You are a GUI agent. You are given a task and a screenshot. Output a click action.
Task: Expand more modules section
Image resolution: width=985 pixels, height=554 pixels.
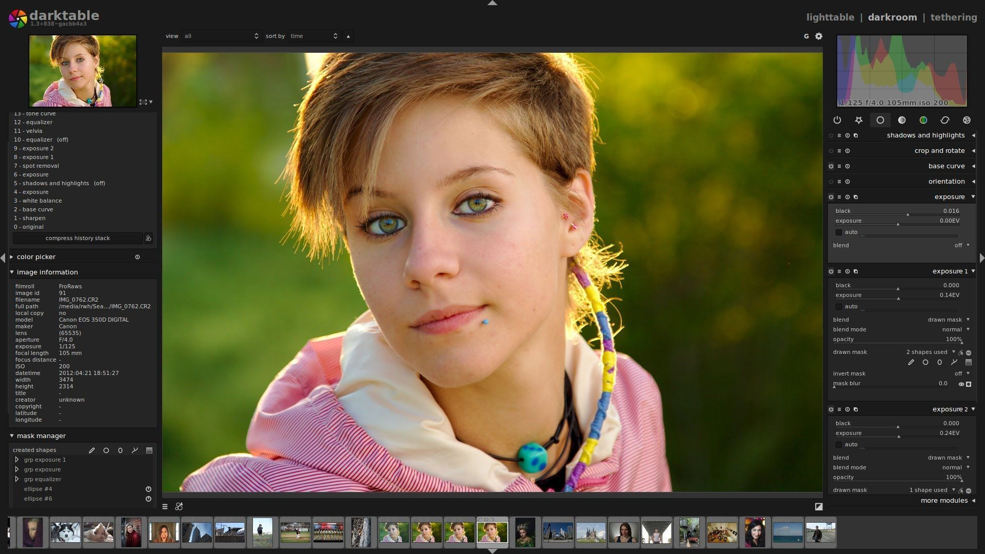click(948, 501)
